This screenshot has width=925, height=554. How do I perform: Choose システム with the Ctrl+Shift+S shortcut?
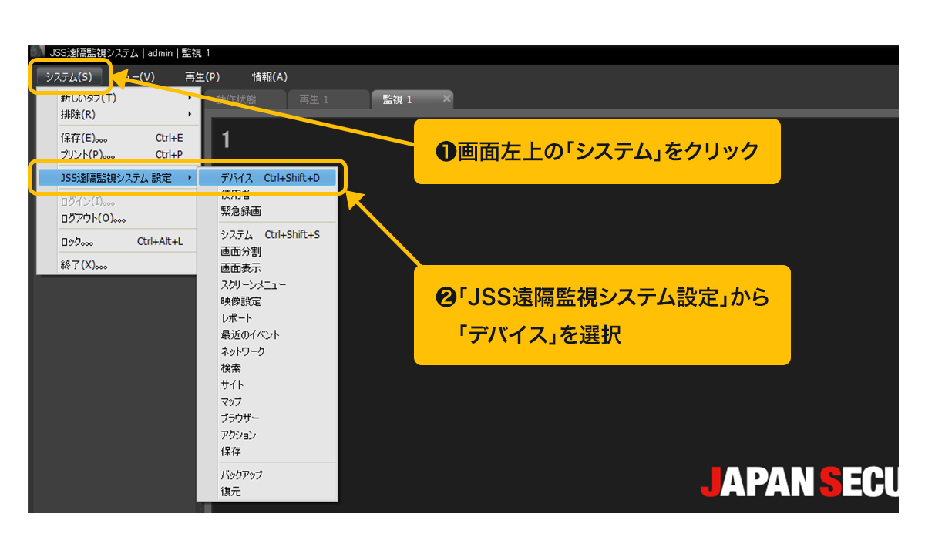267,234
